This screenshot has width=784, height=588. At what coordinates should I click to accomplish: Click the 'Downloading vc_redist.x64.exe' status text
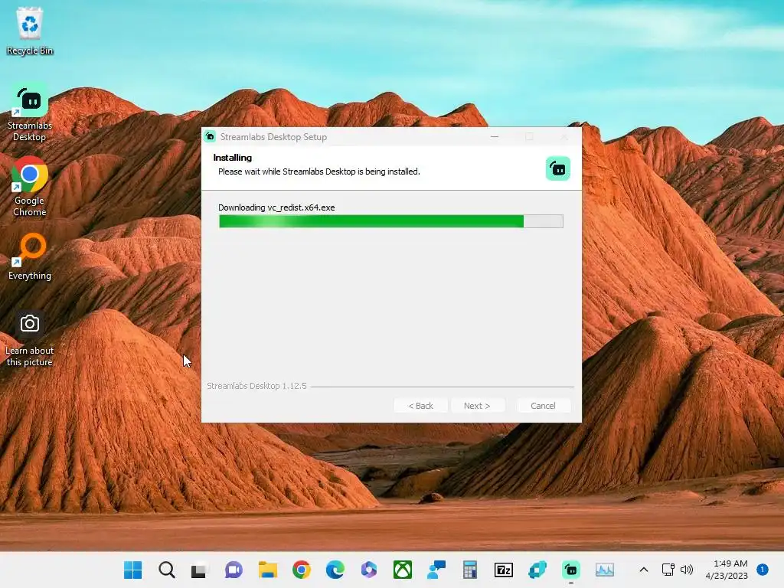(276, 207)
